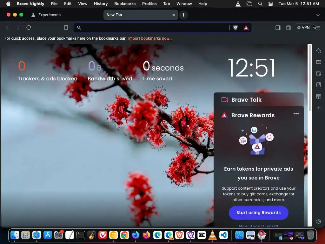The width and height of the screenshot is (325, 244).
Task: Open Brave Nightly purple icon in Dock
Action: (x=190, y=235)
